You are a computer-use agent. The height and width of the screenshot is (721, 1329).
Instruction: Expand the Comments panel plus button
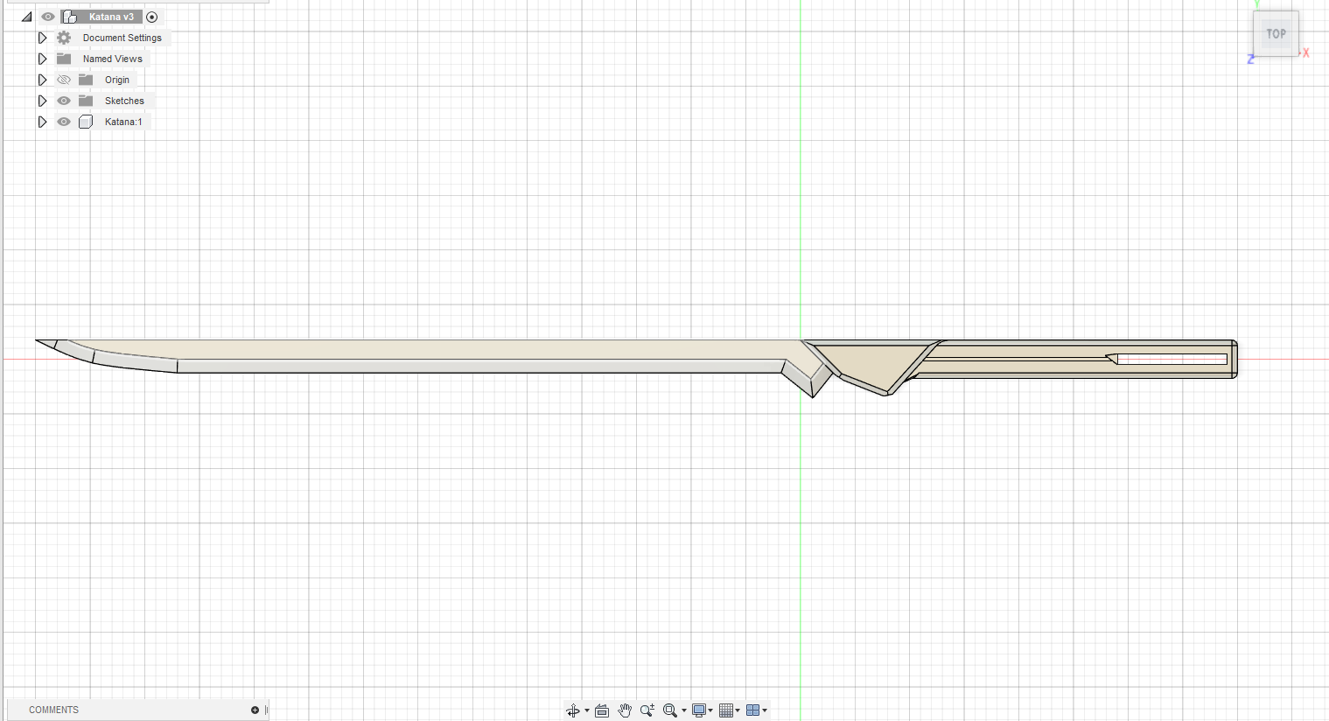pos(255,710)
